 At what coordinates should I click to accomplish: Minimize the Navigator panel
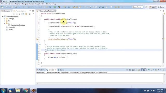(x=30, y=11)
